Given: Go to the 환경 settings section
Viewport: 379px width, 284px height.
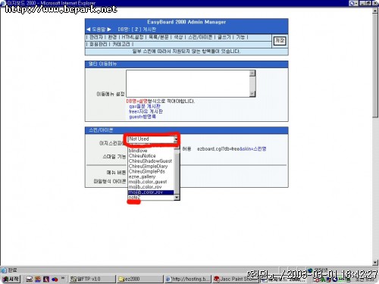Looking at the screenshot, I should (112, 37).
